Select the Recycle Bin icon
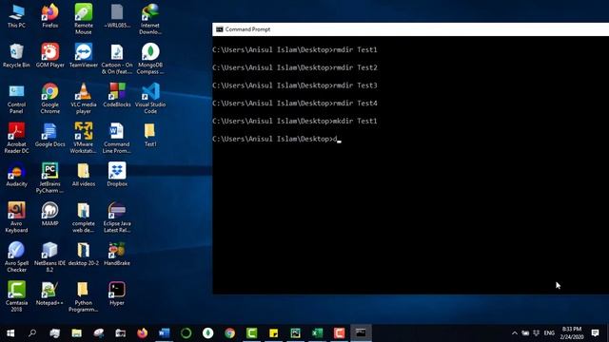The width and height of the screenshot is (609, 342). click(16, 56)
